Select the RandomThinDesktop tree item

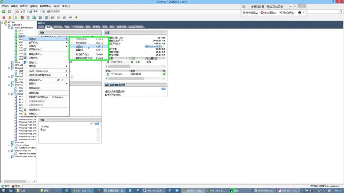[x=27, y=154]
